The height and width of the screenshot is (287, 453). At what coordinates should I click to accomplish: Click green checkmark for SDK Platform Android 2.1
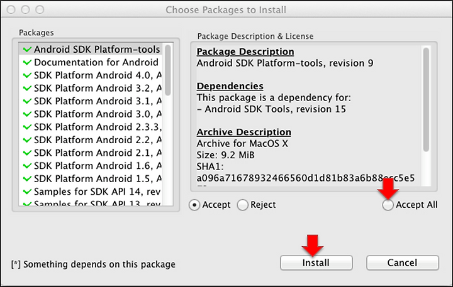pos(27,153)
